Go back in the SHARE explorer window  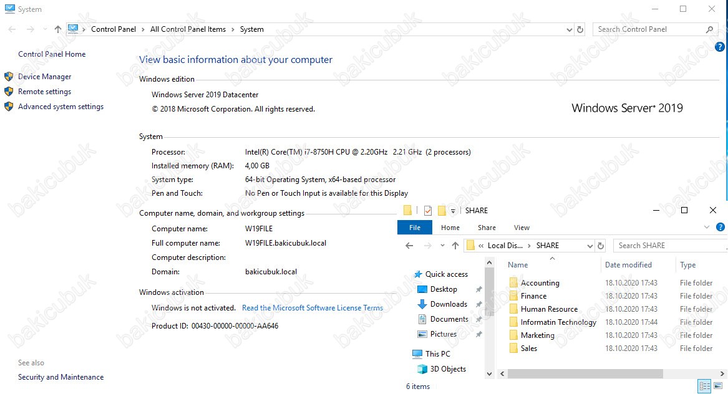[x=409, y=246]
